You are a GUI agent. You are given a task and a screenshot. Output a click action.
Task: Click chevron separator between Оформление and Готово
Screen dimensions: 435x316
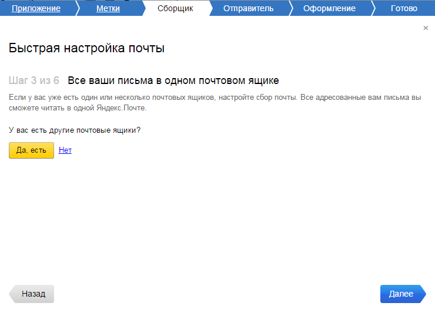(x=373, y=8)
